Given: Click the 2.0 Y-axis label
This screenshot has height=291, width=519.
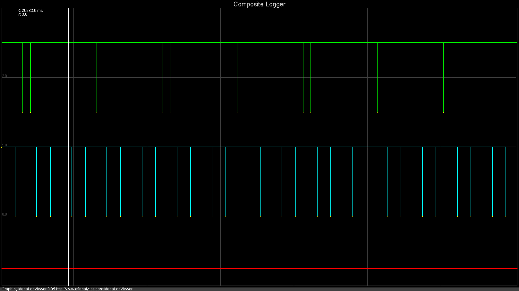Looking at the screenshot, I should [4, 76].
